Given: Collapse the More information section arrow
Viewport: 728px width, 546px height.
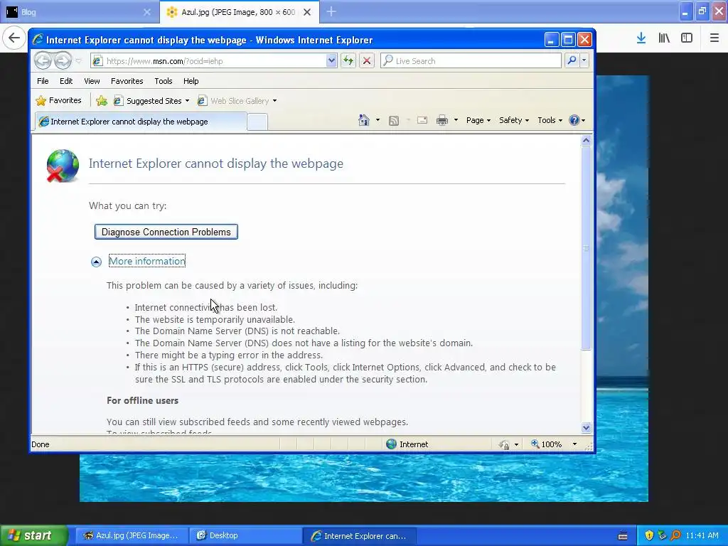Looking at the screenshot, I should click(x=96, y=262).
